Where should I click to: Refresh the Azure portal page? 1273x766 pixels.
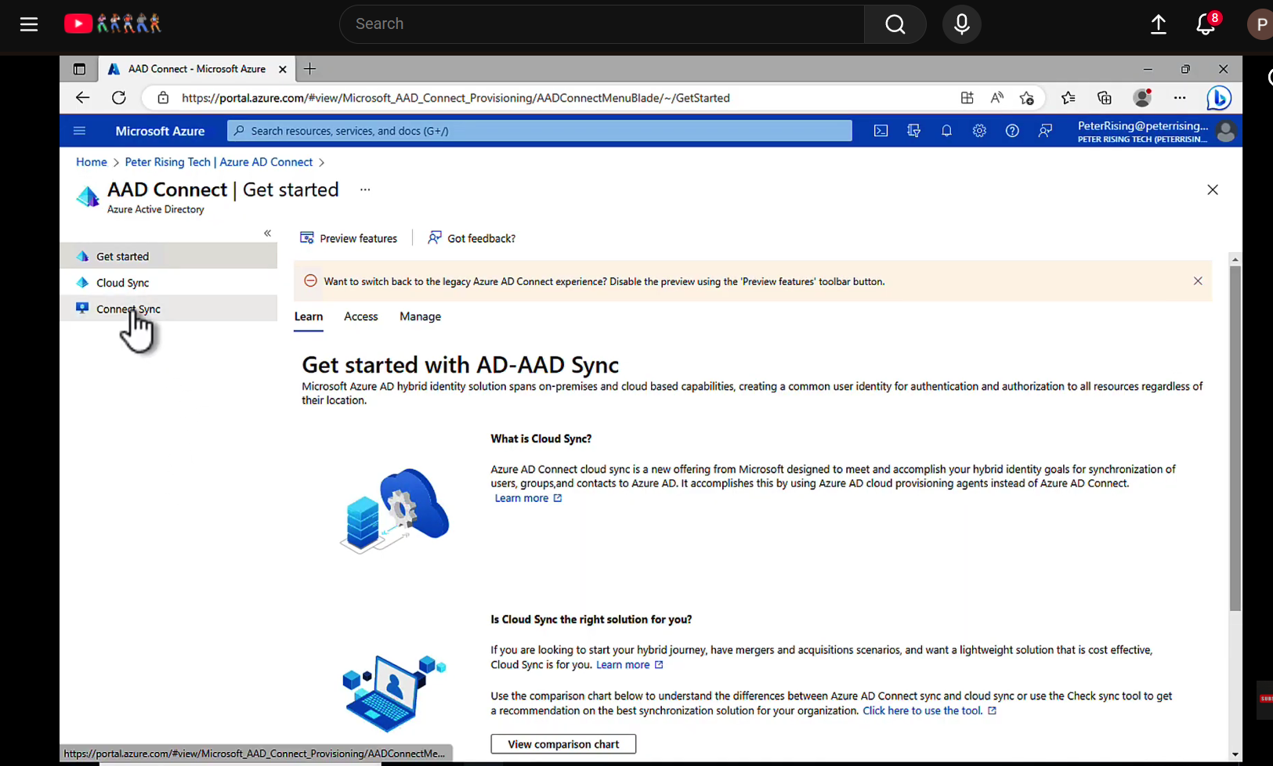pos(119,98)
